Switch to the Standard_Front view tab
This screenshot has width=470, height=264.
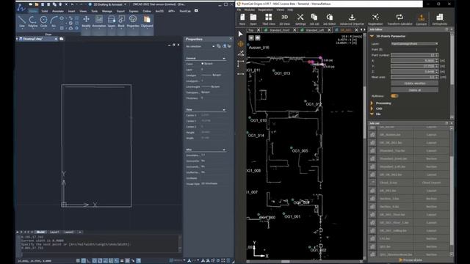point(279,30)
